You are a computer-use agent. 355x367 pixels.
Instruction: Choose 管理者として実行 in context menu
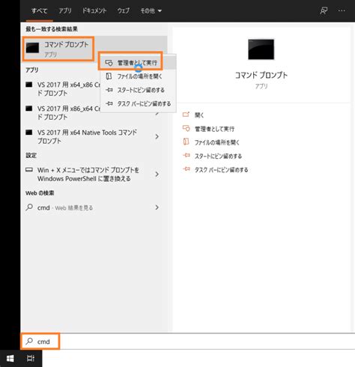coord(138,62)
